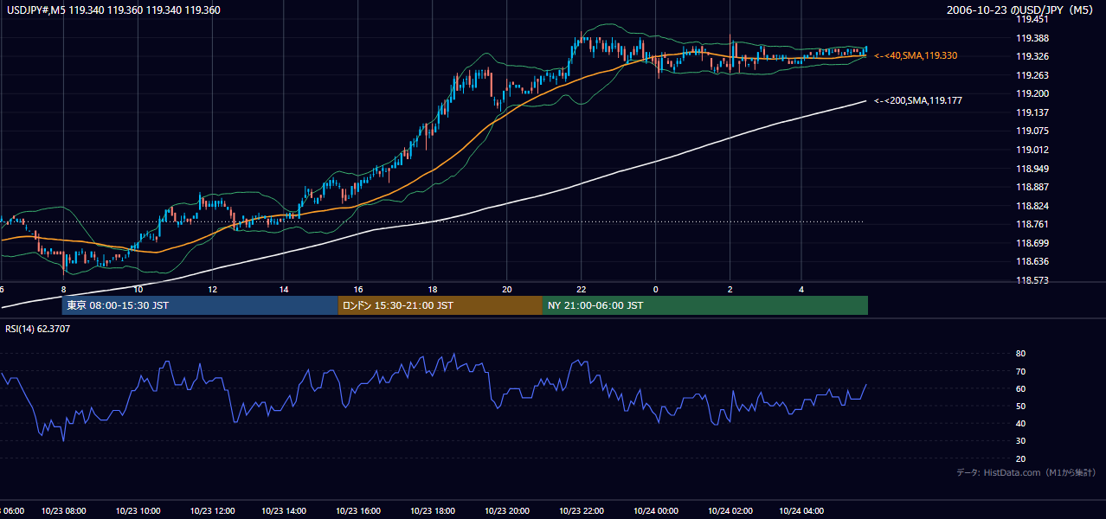Image resolution: width=1106 pixels, height=519 pixels.
Task: Click RSI scale level 80
Action: click(1020, 354)
